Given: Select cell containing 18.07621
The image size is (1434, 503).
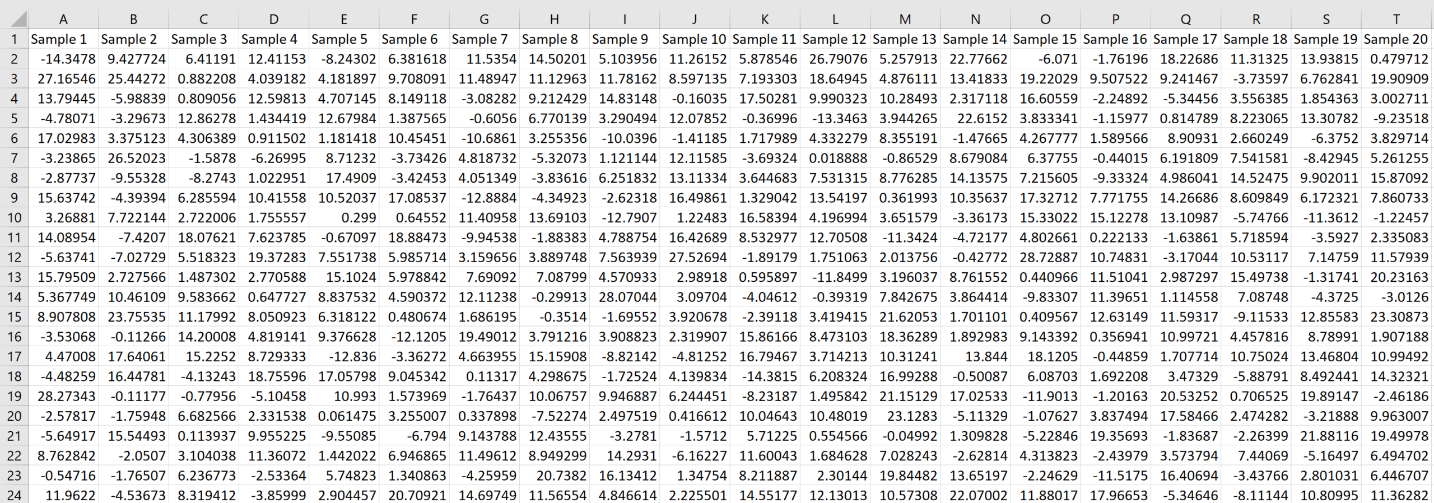Looking at the screenshot, I should (203, 238).
